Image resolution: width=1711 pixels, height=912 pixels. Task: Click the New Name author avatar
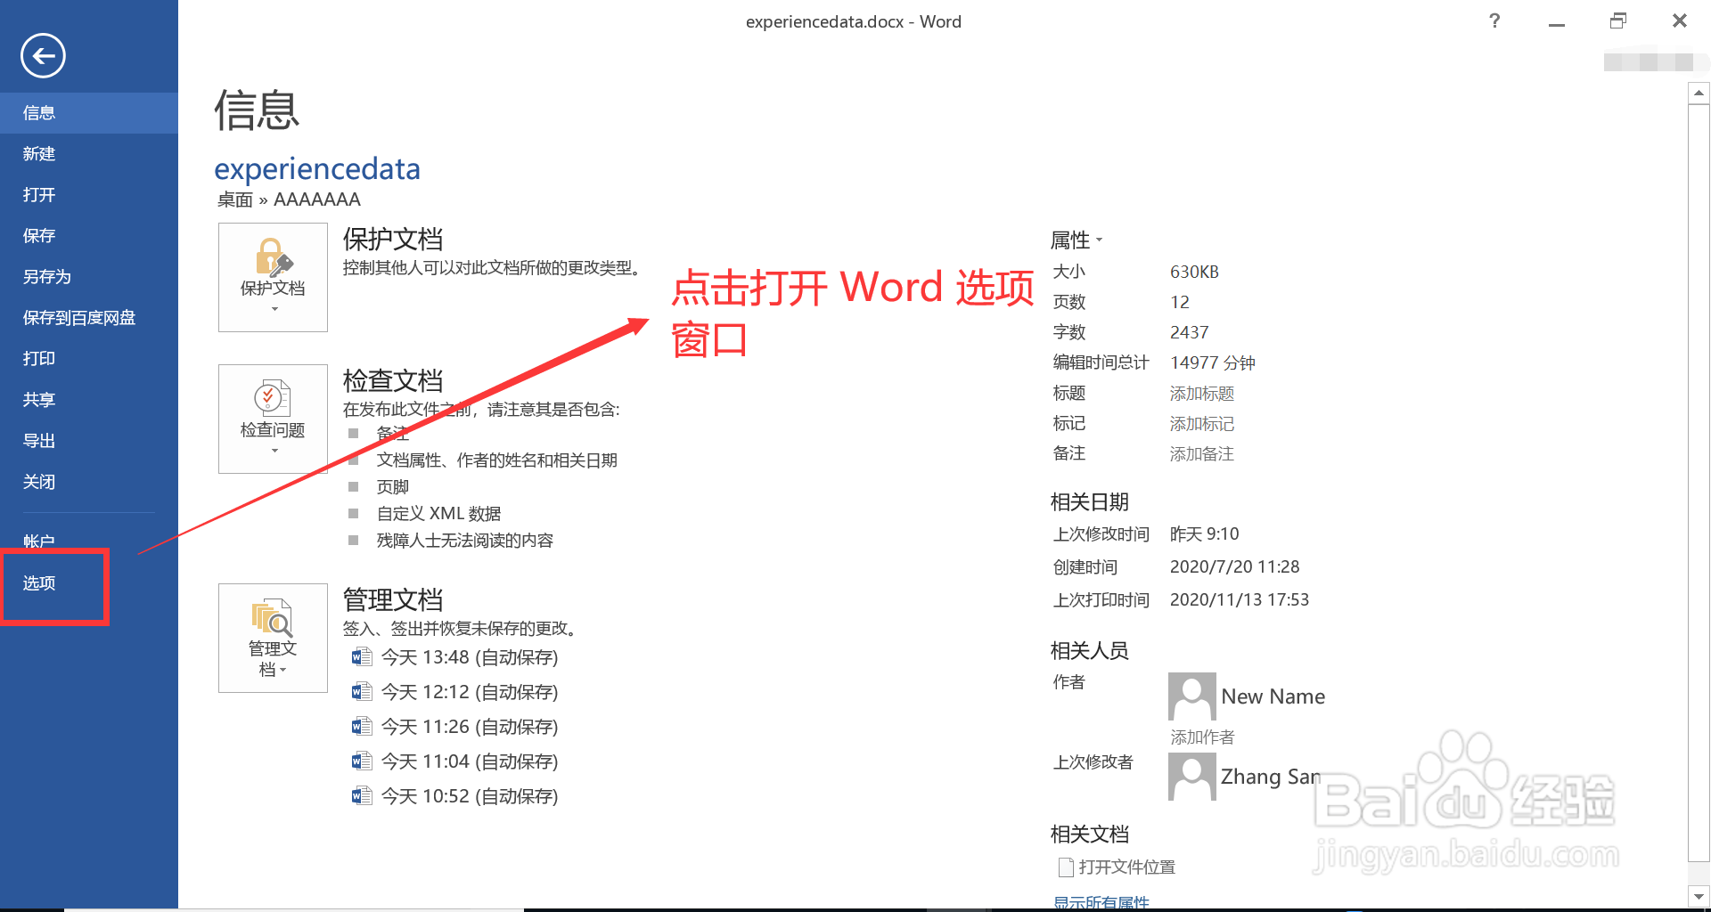click(1192, 696)
